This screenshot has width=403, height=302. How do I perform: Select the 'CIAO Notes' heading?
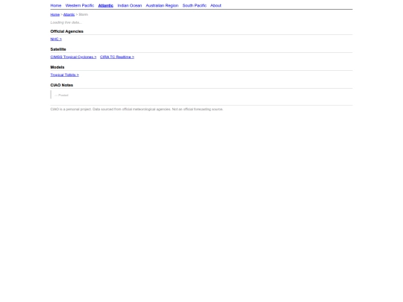(x=62, y=85)
